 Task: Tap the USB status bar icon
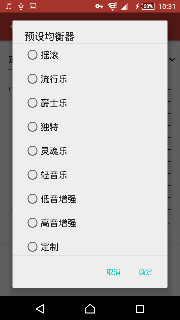click(21, 6)
